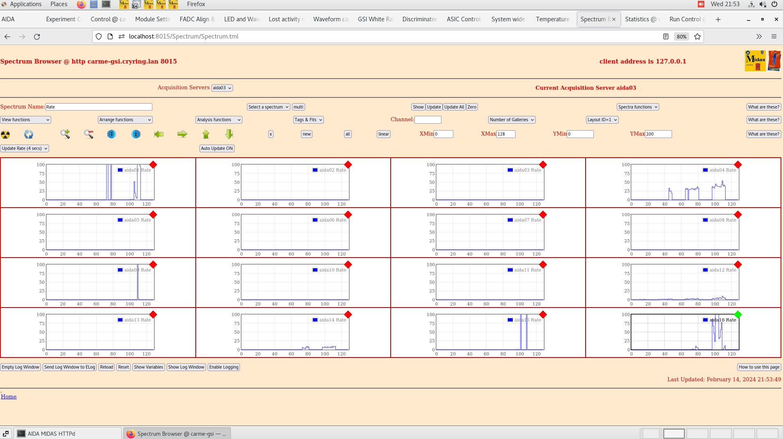
Task: Expand the Update Rate (4 secs) dropdown
Action: pos(25,149)
